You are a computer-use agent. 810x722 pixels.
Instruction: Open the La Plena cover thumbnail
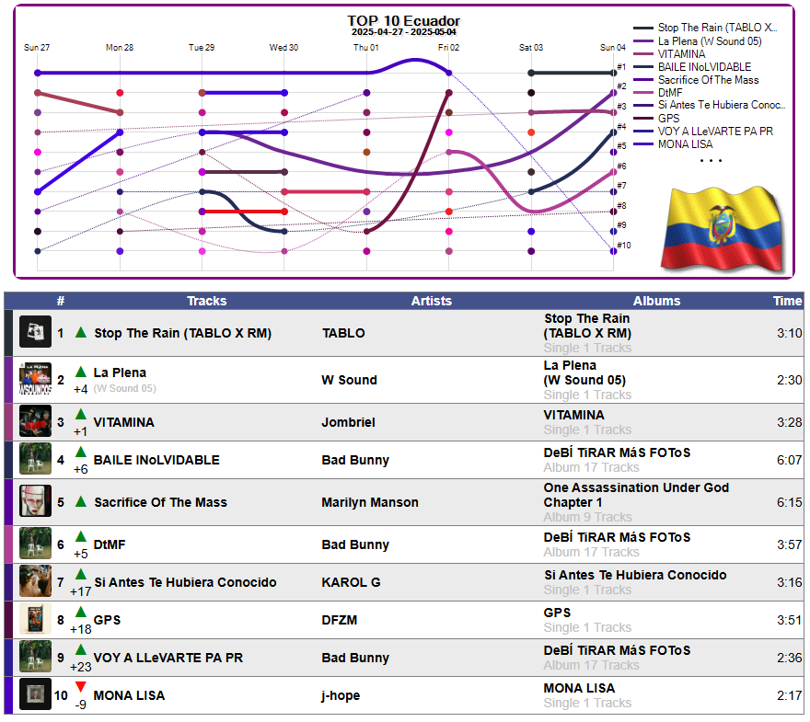coord(35,379)
